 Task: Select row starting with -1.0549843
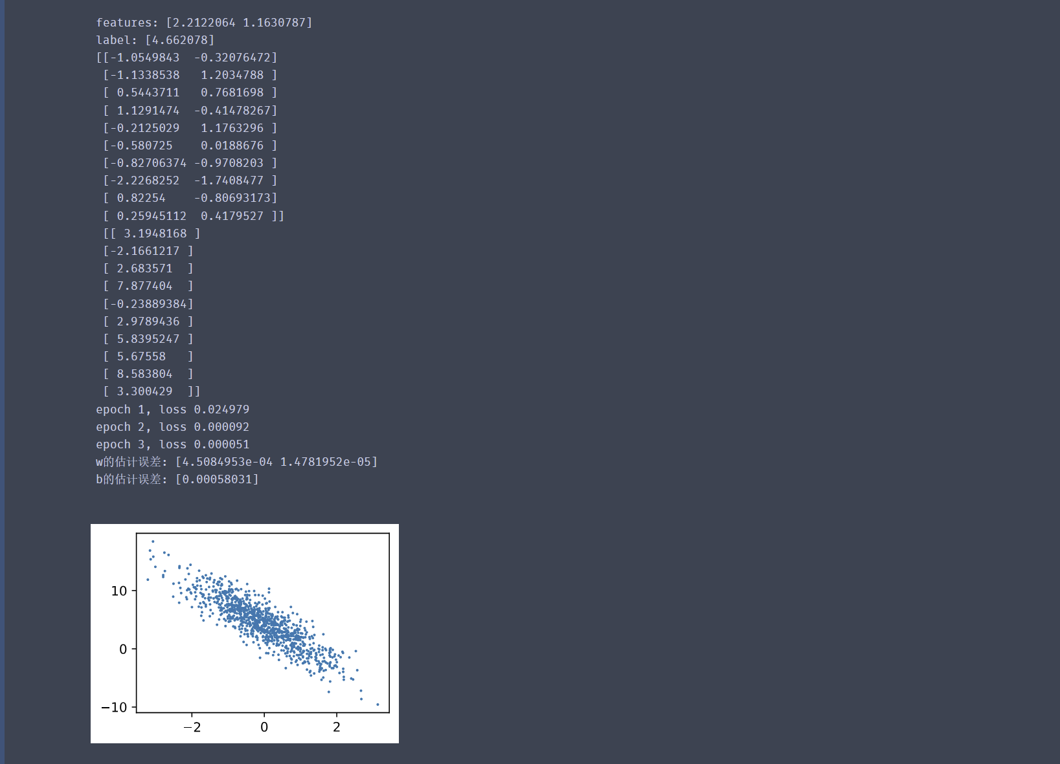[186, 58]
